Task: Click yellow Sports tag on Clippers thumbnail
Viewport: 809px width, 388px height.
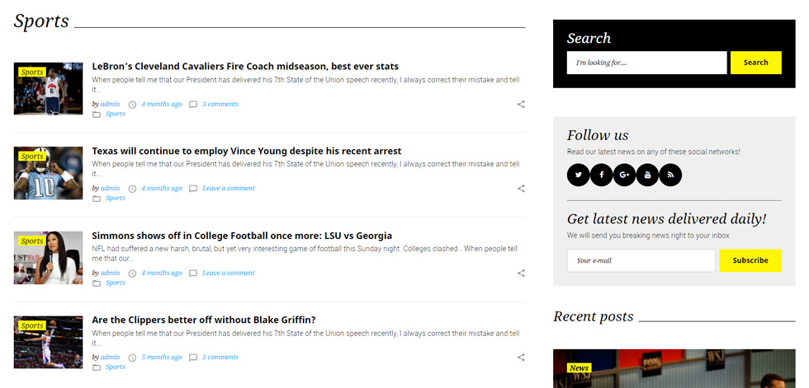Action: click(32, 325)
